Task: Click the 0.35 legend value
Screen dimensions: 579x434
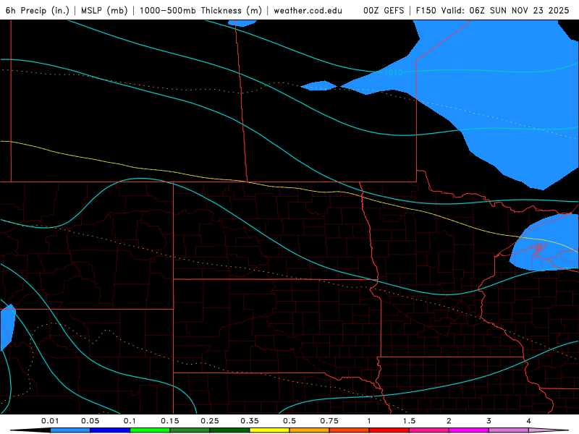Action: coord(250,421)
